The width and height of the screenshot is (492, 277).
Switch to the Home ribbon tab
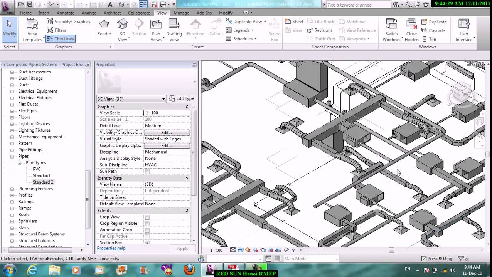pyautogui.click(x=25, y=13)
